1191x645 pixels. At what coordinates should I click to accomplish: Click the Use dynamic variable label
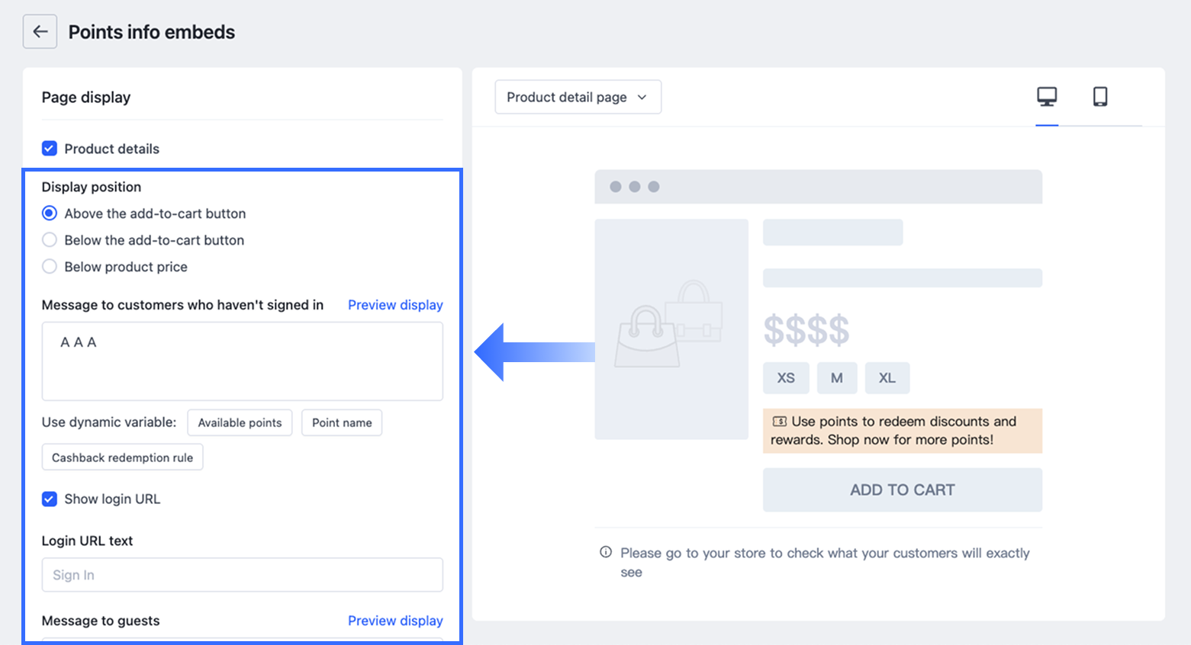(109, 422)
